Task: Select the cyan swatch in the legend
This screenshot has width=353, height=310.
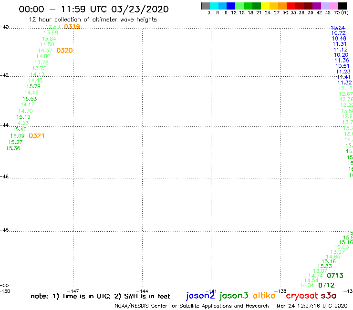Action: pyautogui.click(x=214, y=6)
